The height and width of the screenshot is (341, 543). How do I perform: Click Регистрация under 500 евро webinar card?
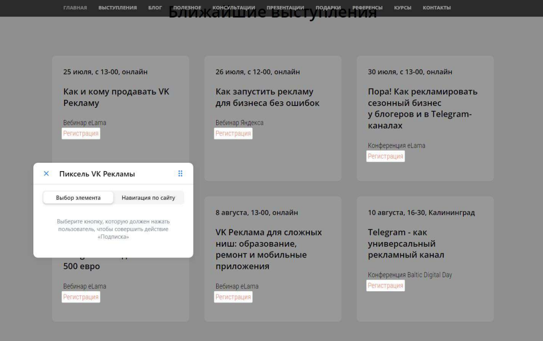pos(81,297)
